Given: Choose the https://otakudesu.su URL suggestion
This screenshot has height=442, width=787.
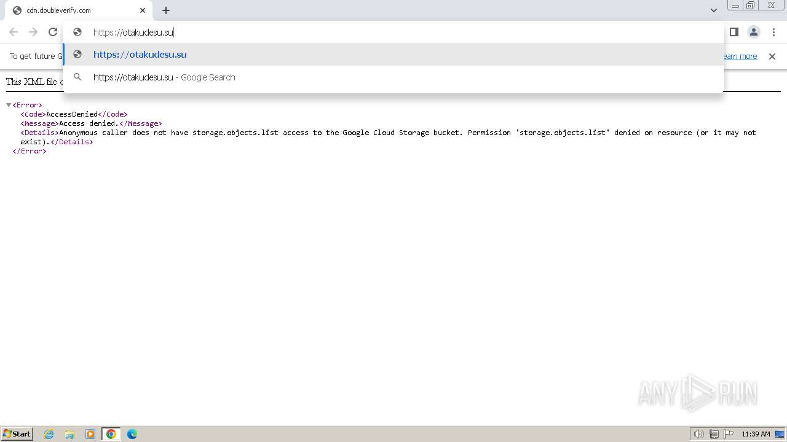Looking at the screenshot, I should (x=393, y=55).
